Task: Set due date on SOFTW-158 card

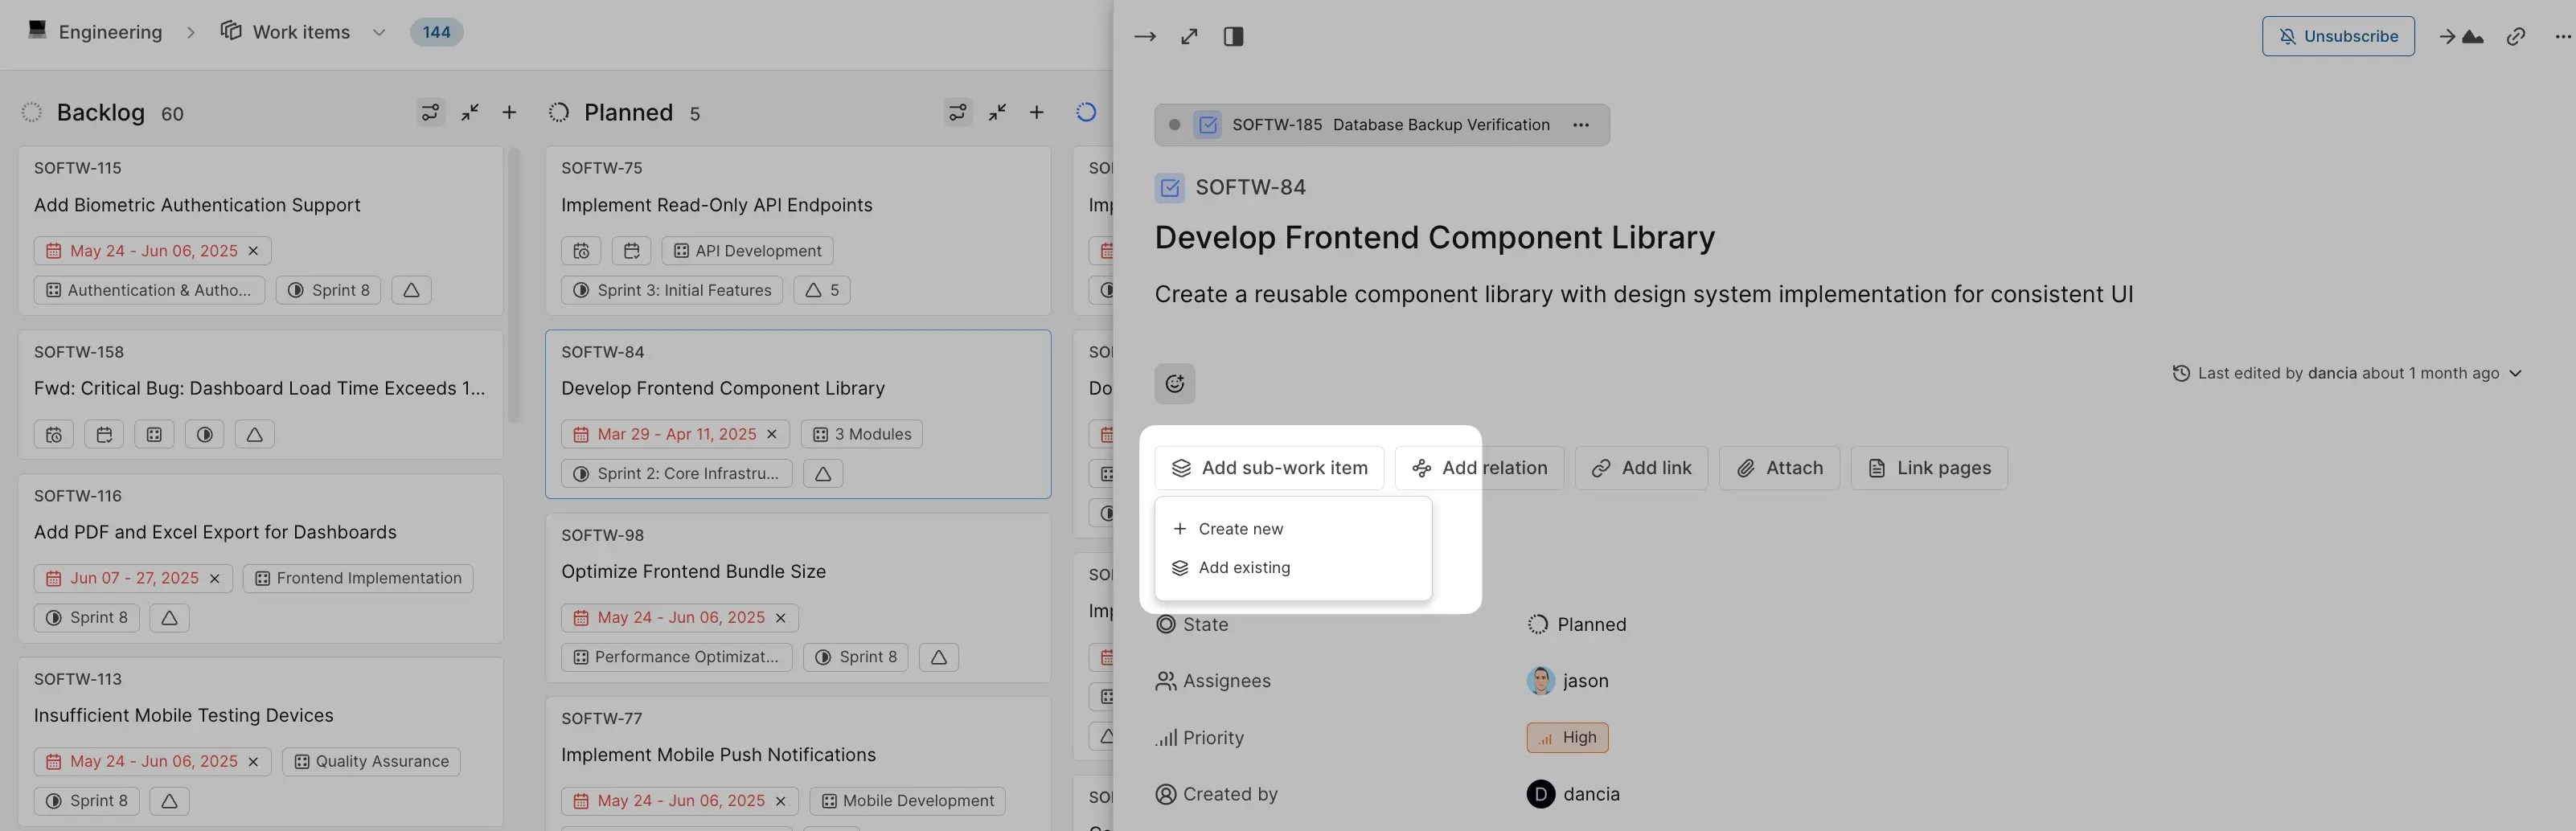Action: tap(104, 434)
